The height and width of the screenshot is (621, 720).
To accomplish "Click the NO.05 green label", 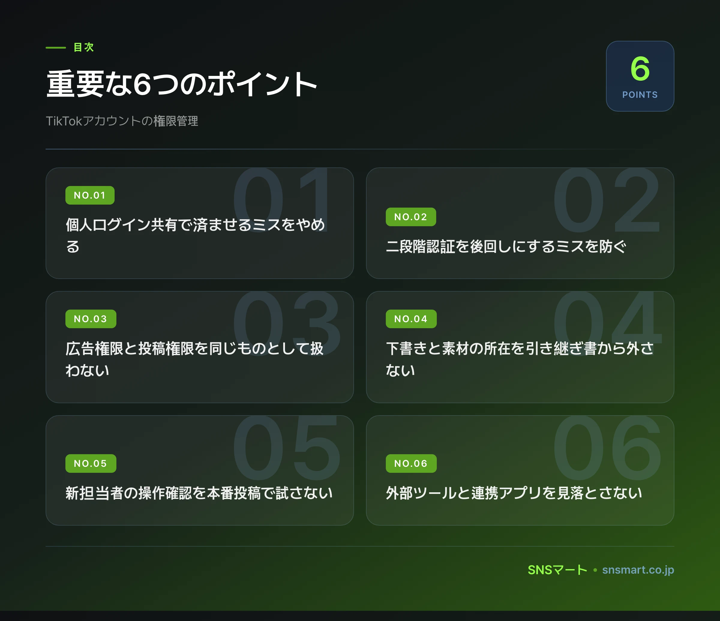I will pyautogui.click(x=91, y=463).
